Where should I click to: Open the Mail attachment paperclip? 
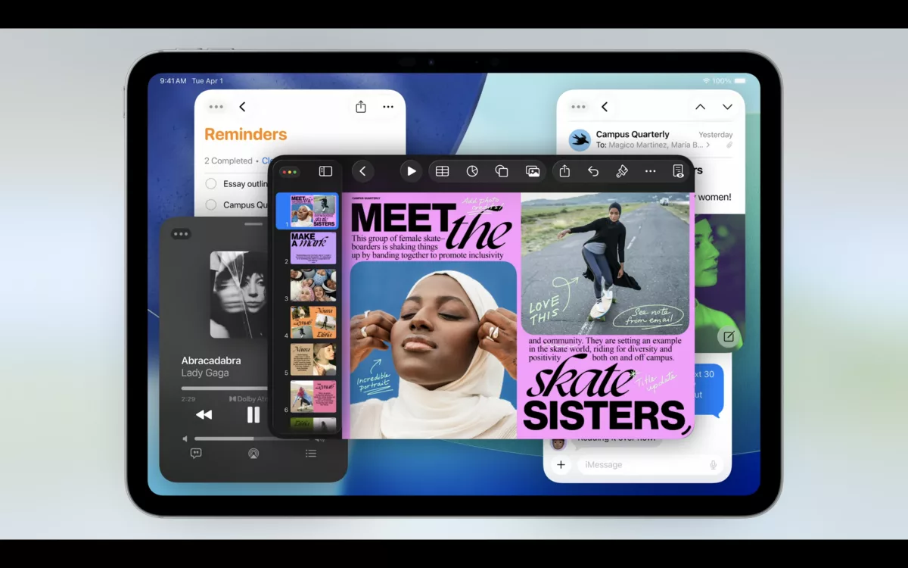[729, 145]
